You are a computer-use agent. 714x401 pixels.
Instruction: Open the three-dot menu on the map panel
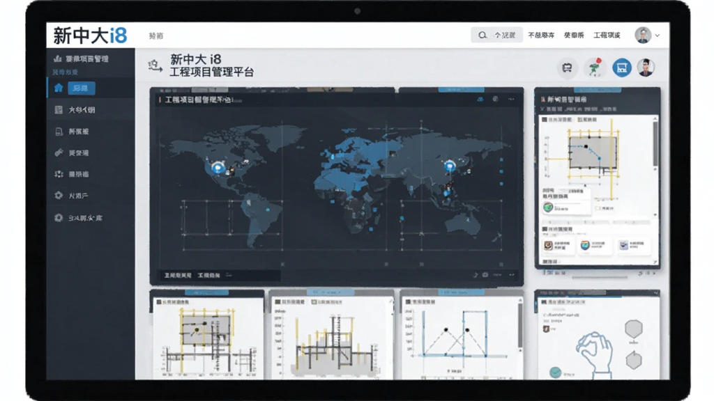(511, 99)
